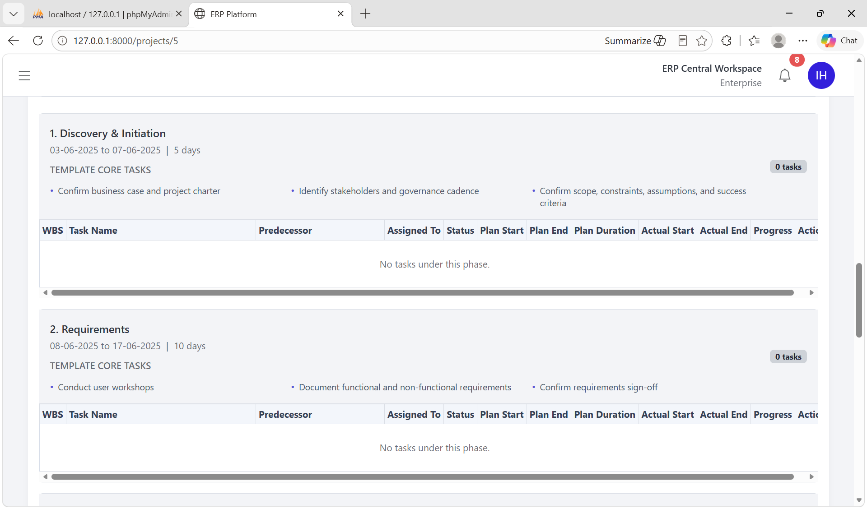
Task: Click page vertical scrollbar thumb
Action: pyautogui.click(x=859, y=300)
